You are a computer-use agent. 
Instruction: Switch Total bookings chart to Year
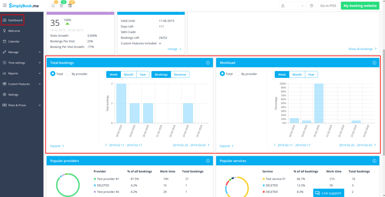point(143,74)
